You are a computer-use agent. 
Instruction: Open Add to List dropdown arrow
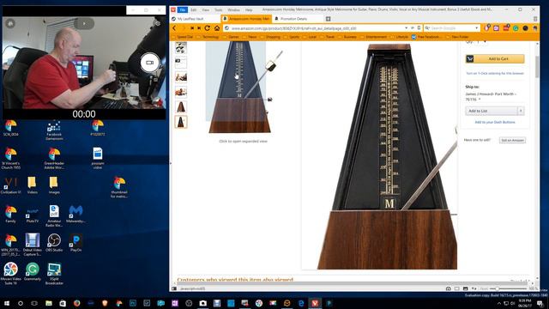521,111
